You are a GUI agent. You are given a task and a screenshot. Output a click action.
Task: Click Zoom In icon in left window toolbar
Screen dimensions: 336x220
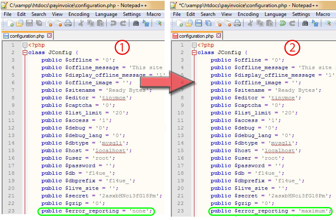point(159,23)
